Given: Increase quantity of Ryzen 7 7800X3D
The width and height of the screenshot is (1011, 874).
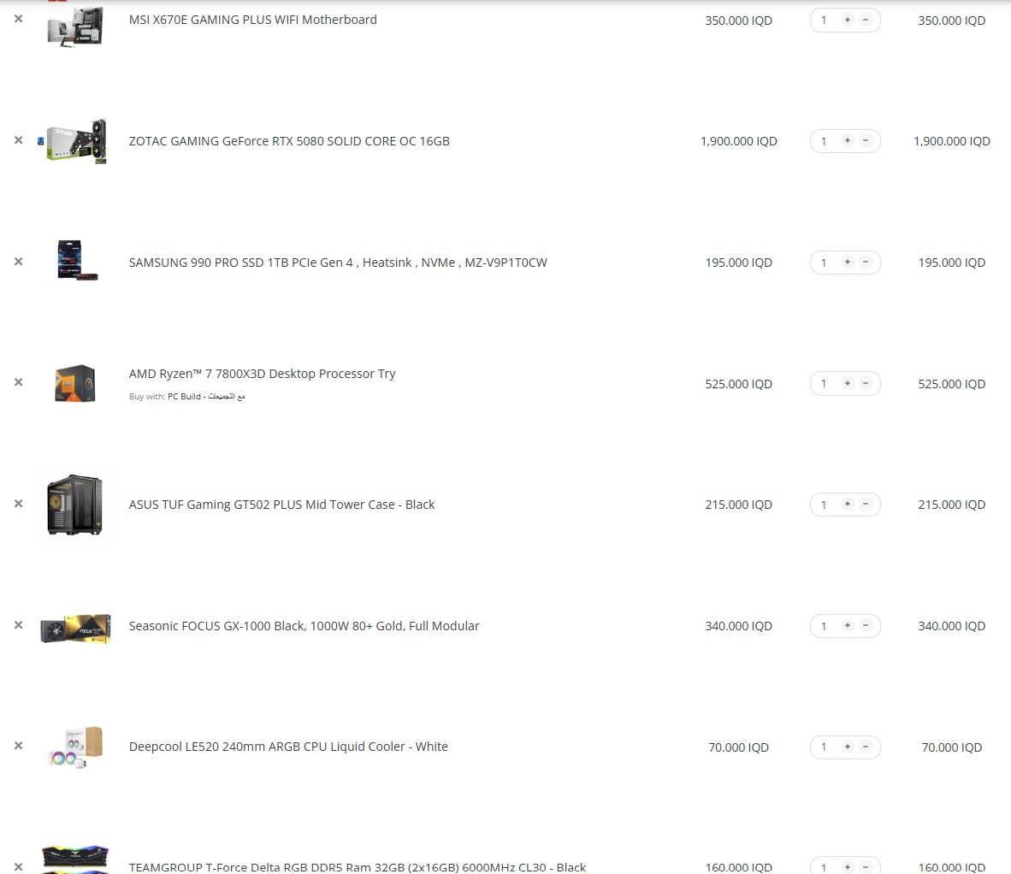Looking at the screenshot, I should click(848, 383).
